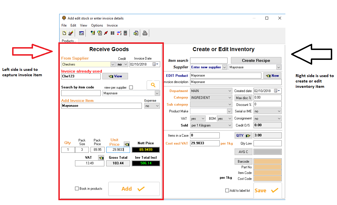Expand the From Supplier dropdown showing Checkers
The width and height of the screenshot is (337, 205).
(113, 64)
